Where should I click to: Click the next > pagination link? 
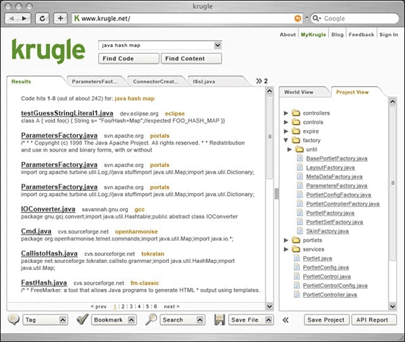pyautogui.click(x=171, y=307)
